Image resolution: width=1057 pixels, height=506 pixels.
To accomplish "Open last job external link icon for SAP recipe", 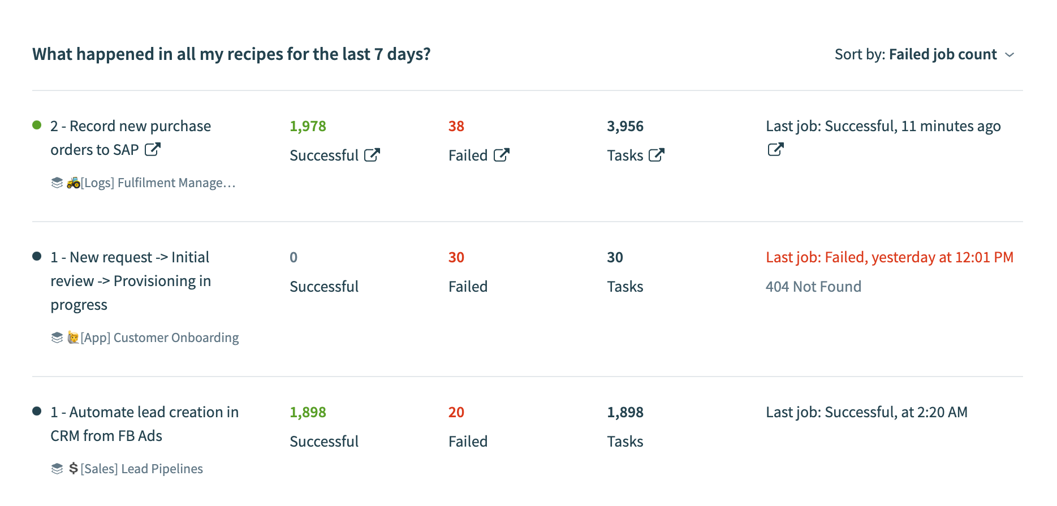I will coord(775,150).
